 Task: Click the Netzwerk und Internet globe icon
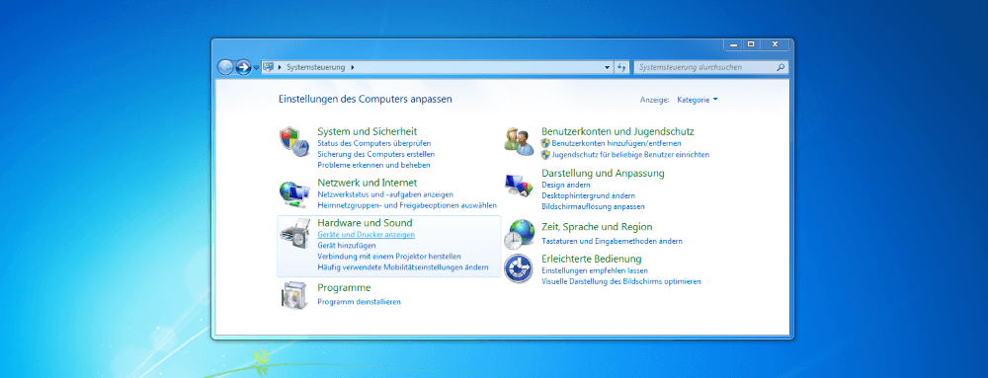pyautogui.click(x=294, y=194)
